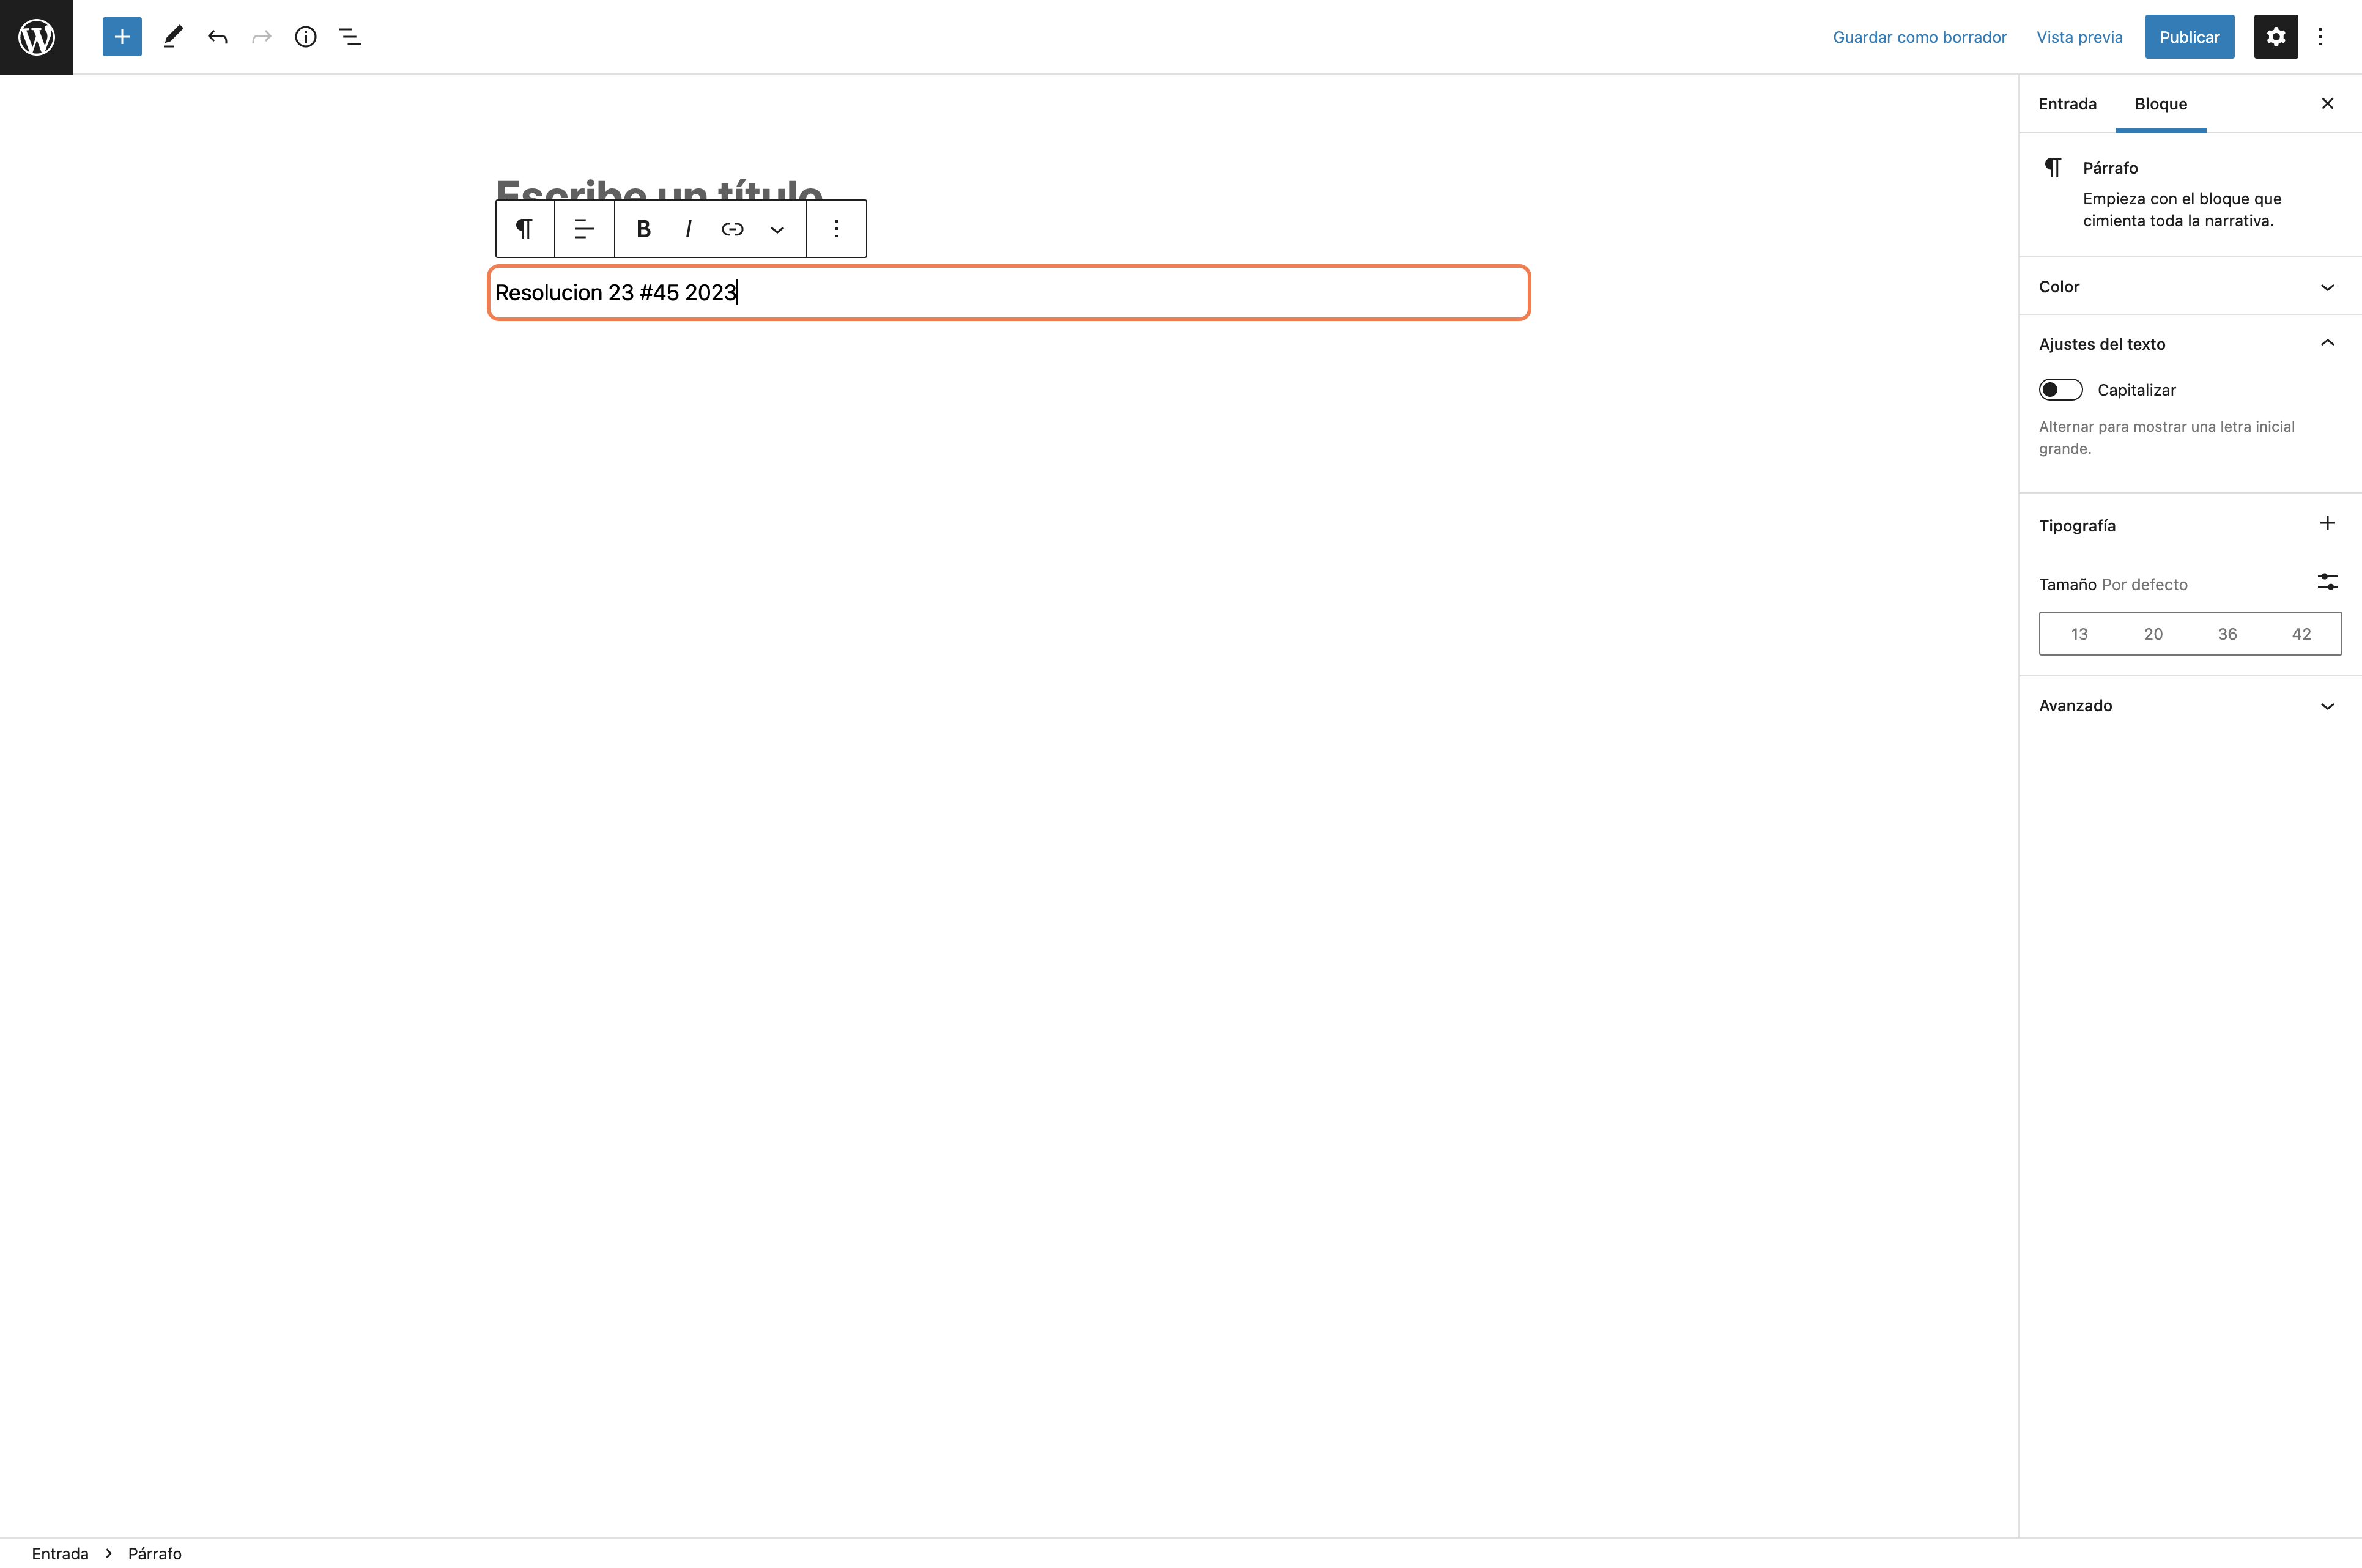Toggle the settings gear sidebar button
Viewport: 2362px width, 1568px height.
(2275, 37)
